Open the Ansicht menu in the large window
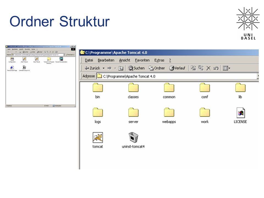The image size is (264, 198). click(125, 60)
